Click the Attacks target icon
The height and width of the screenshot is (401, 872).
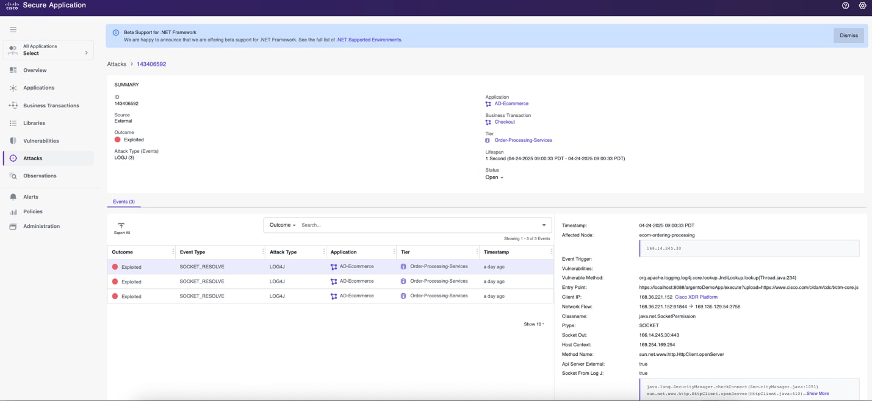[13, 158]
